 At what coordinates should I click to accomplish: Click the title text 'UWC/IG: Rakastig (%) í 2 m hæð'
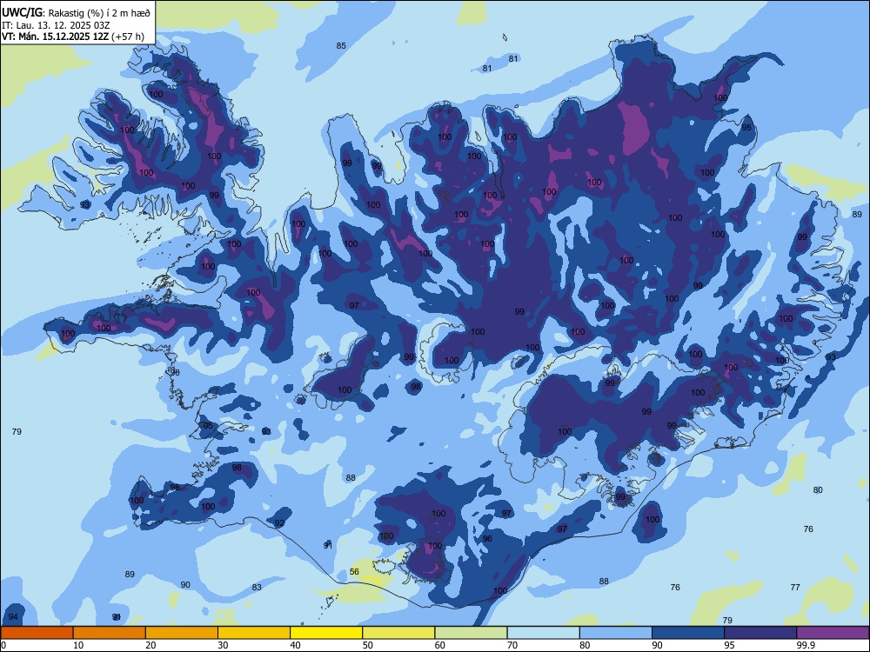(76, 12)
